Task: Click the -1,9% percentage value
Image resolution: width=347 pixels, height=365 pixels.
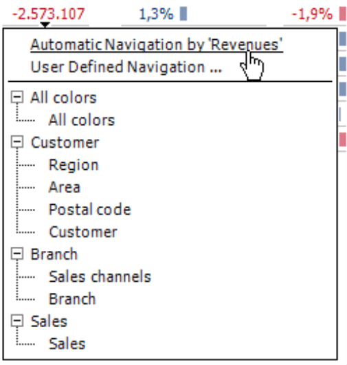Action: click(x=312, y=14)
